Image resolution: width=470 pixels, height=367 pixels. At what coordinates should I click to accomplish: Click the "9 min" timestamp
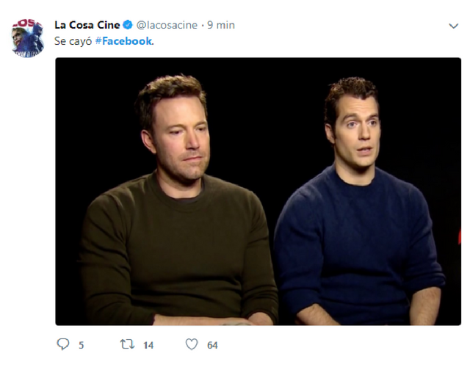pyautogui.click(x=220, y=25)
